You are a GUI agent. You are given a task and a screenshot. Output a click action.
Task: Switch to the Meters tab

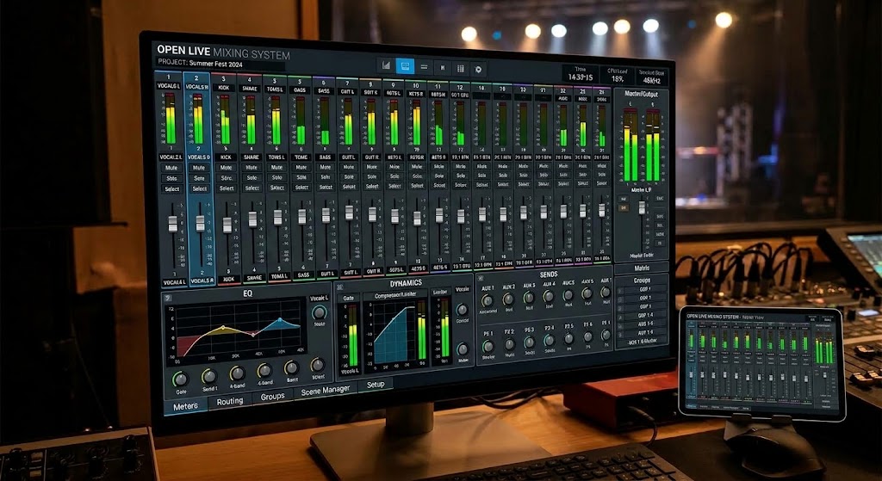click(x=186, y=406)
